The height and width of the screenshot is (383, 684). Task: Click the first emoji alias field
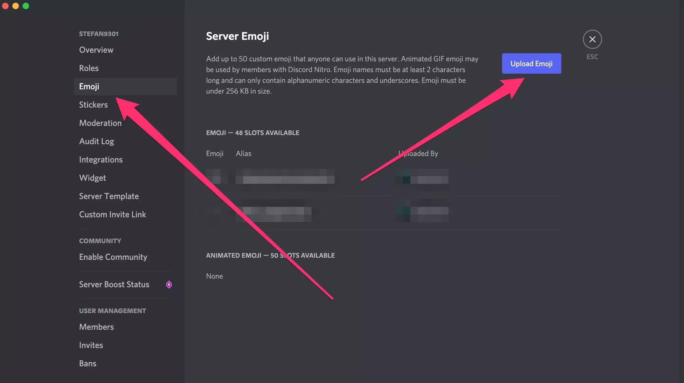tap(285, 177)
